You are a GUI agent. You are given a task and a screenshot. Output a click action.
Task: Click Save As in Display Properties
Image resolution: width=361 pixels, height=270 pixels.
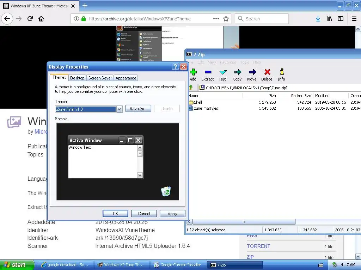tap(138, 109)
